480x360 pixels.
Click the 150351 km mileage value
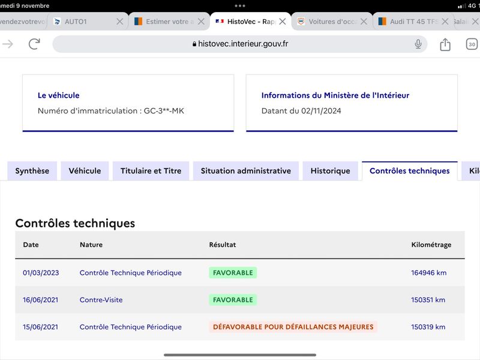428,299
